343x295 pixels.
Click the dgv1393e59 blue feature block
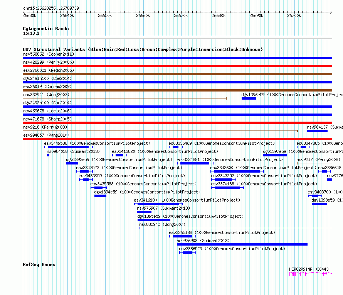click(72, 163)
